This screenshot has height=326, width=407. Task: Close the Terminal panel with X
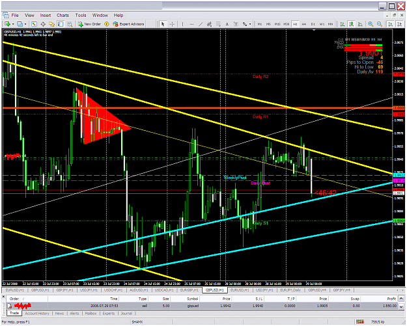pyautogui.click(x=4, y=297)
